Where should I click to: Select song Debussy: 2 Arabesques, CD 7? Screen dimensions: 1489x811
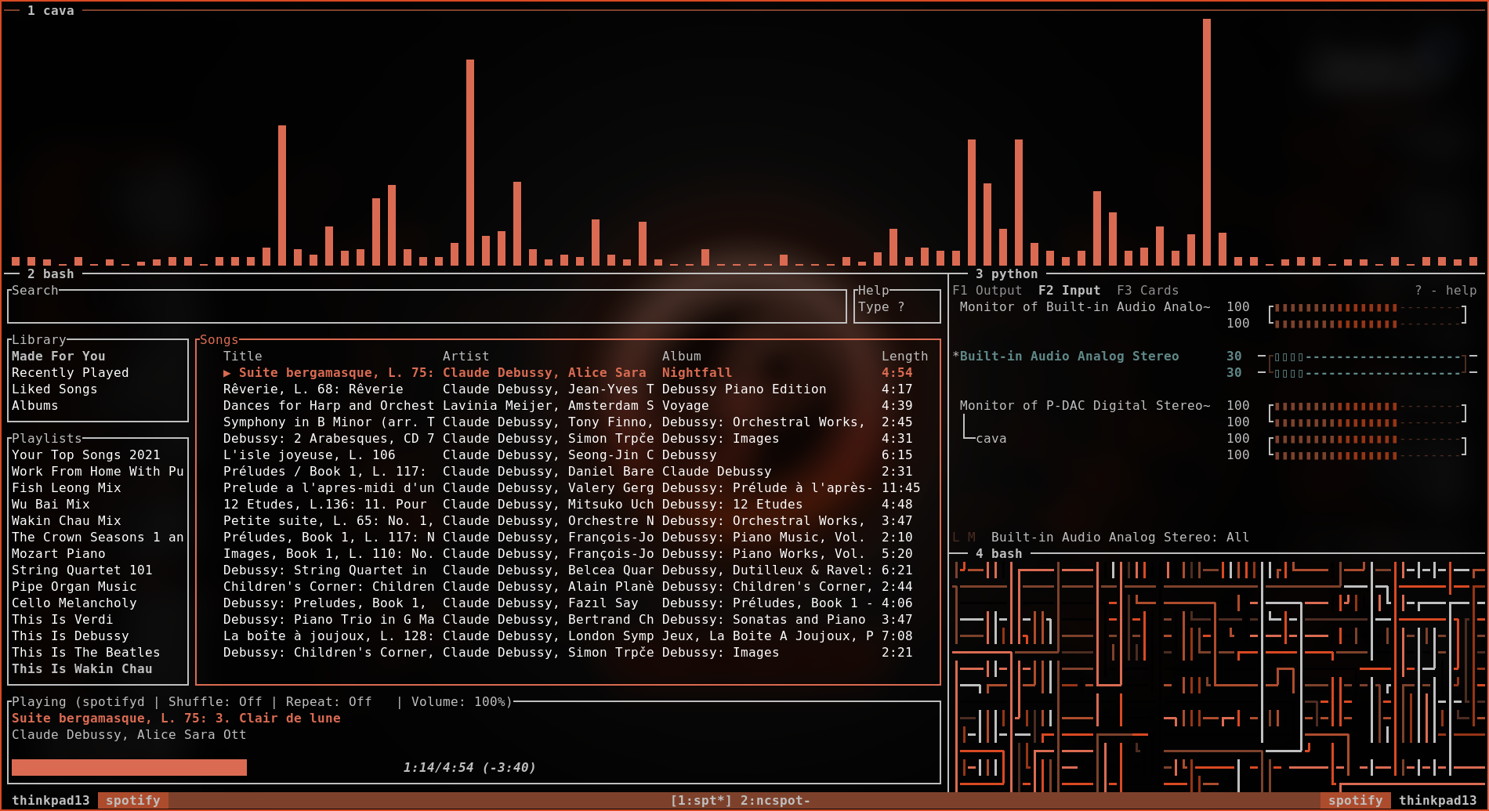pos(568,439)
